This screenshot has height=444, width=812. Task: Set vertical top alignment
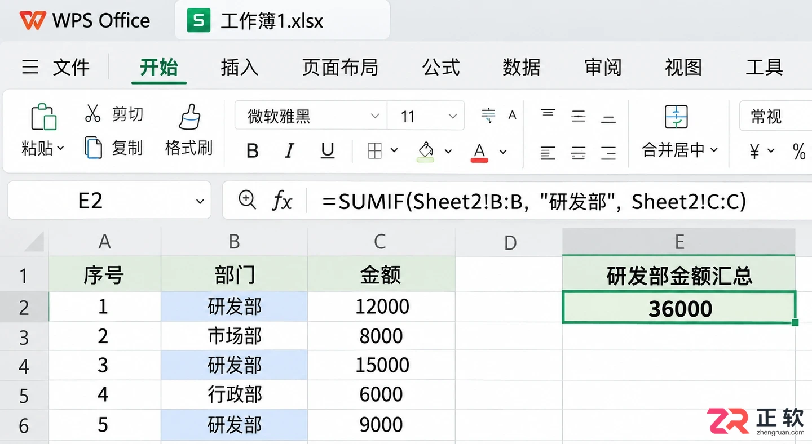548,113
